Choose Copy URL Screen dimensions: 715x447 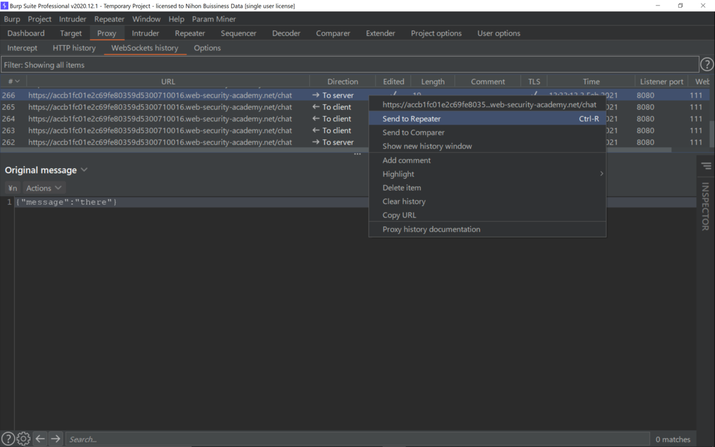tap(487, 215)
